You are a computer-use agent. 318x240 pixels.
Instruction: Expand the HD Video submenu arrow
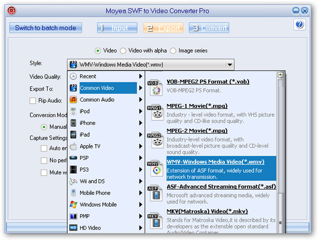click(140, 228)
